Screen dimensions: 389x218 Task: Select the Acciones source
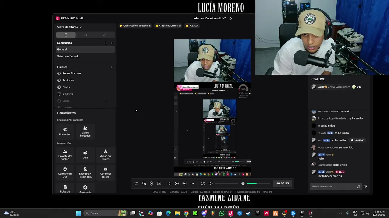click(85, 80)
